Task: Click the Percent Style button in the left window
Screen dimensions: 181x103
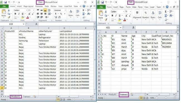Action: coord(61,14)
